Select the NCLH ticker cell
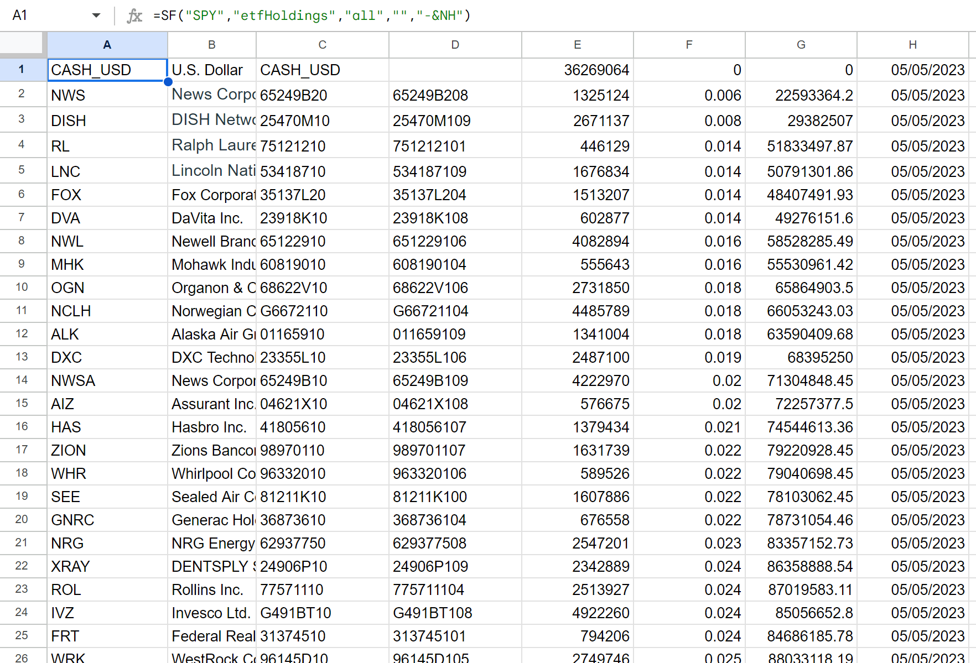 pos(107,311)
